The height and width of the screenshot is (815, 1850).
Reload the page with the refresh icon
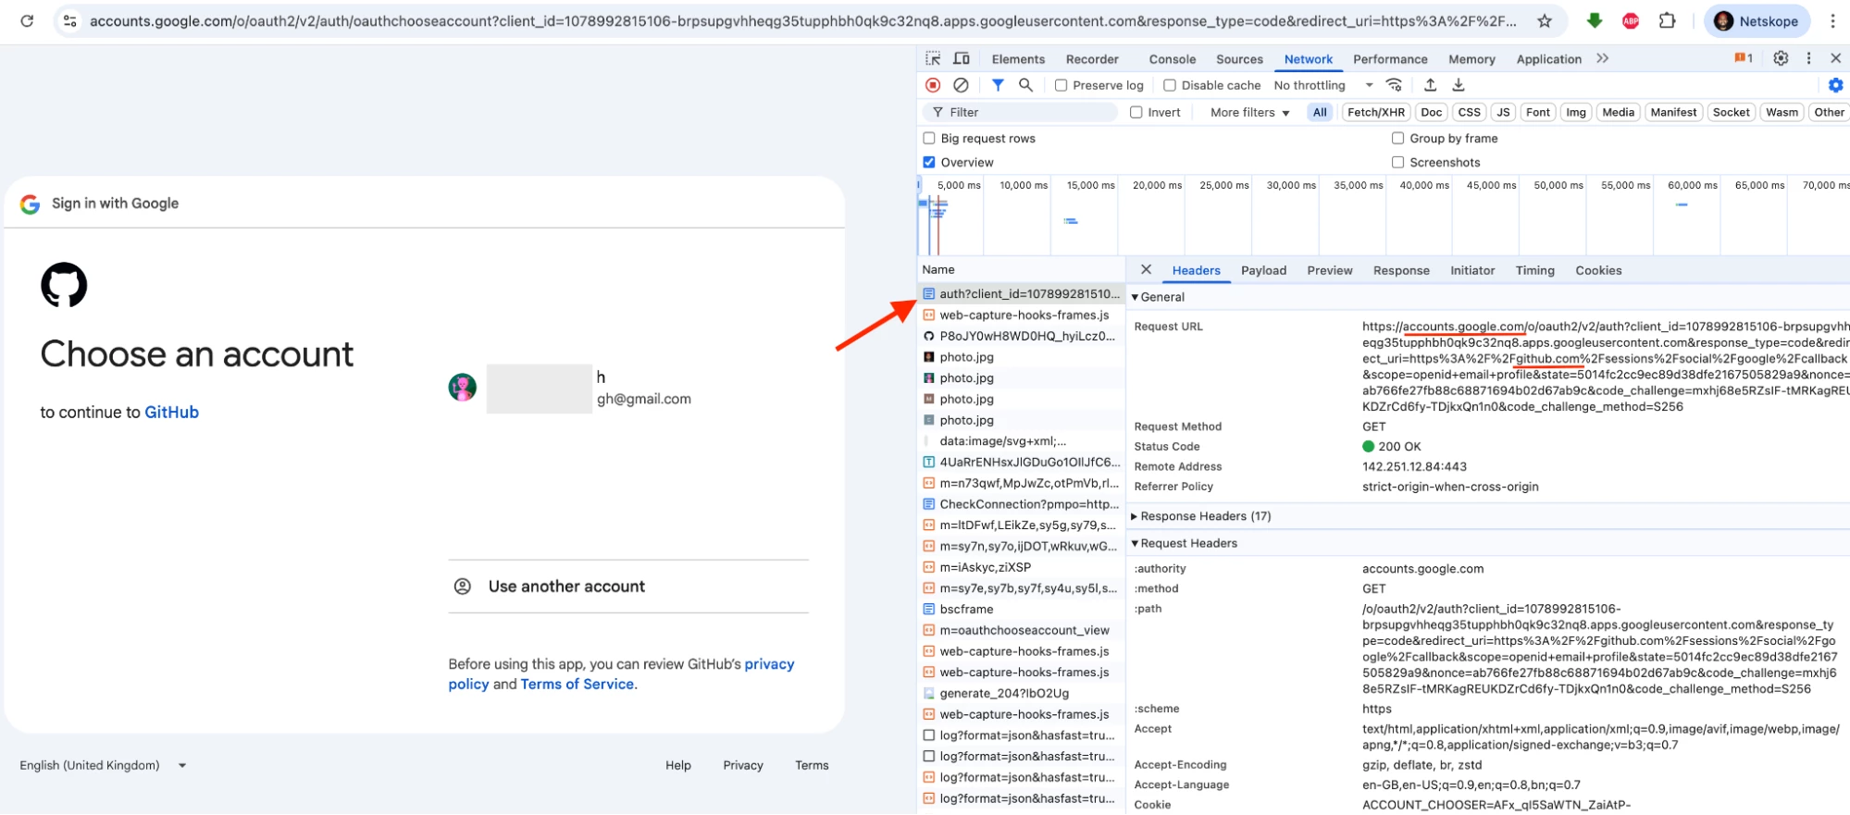pyautogui.click(x=27, y=20)
